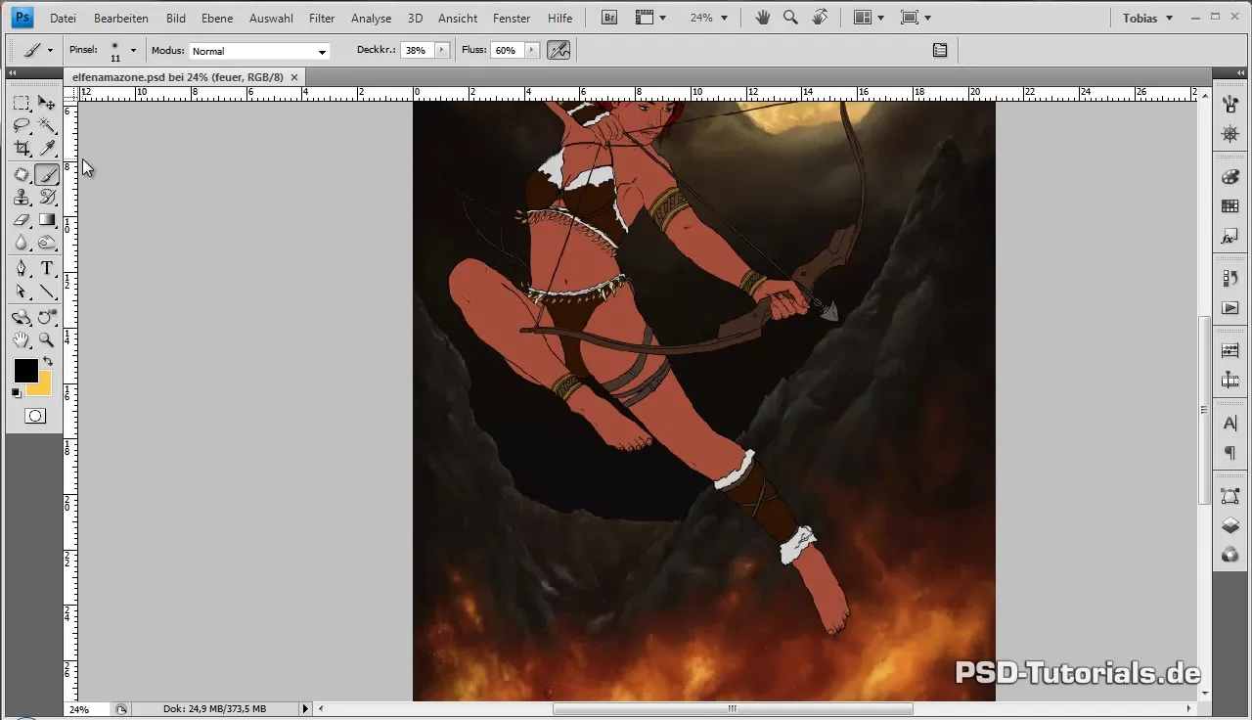Open the Fenster menu
This screenshot has height=720, width=1252.
512,19
